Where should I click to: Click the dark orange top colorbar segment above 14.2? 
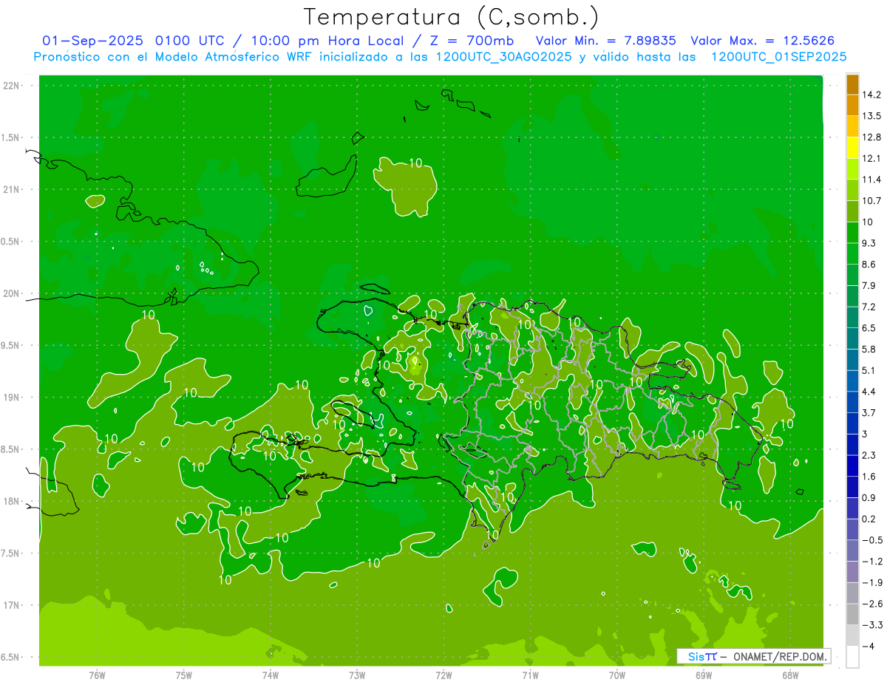(x=852, y=85)
